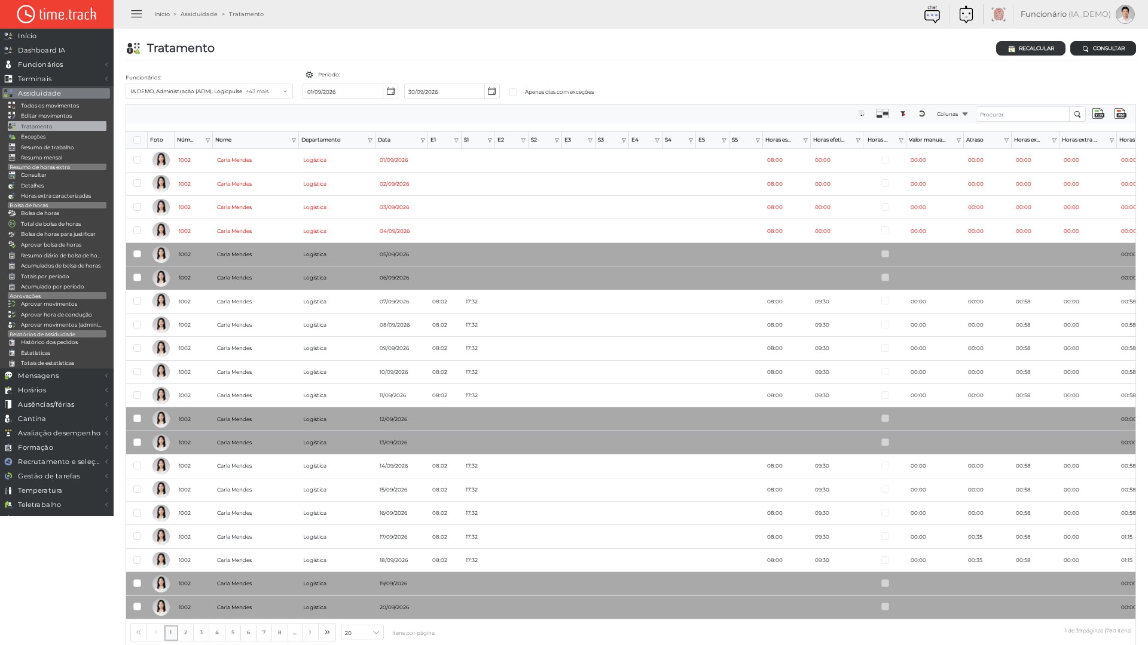Click the user profile avatar
The image size is (1148, 645).
point(1125,14)
